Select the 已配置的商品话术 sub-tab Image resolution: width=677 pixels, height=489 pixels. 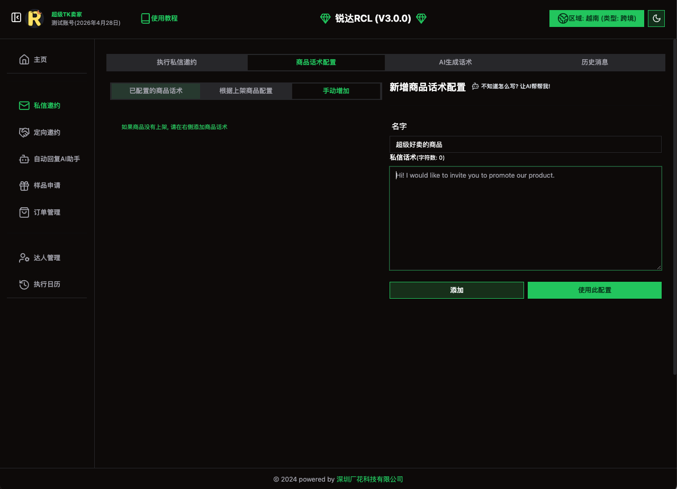tap(156, 91)
